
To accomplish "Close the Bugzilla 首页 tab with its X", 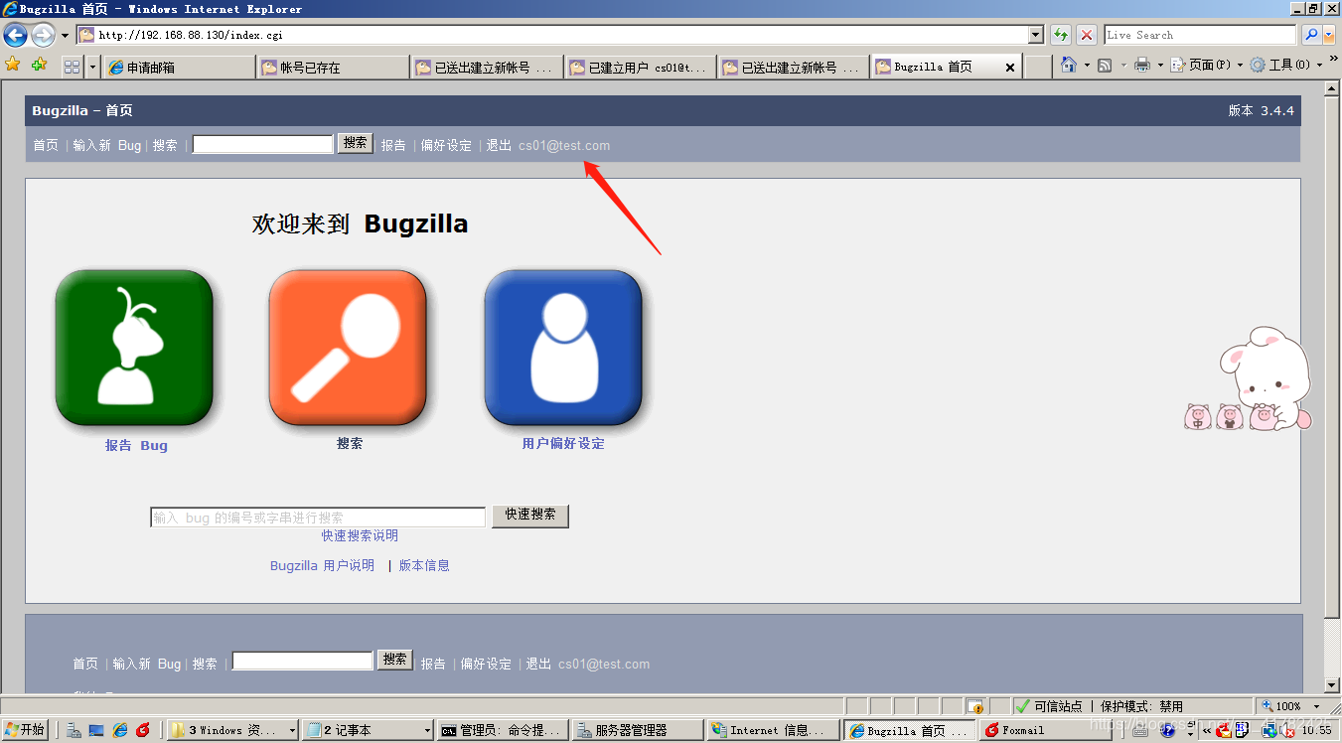I will coord(1010,68).
